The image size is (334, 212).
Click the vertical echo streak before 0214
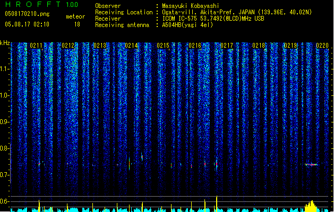(x=129, y=164)
